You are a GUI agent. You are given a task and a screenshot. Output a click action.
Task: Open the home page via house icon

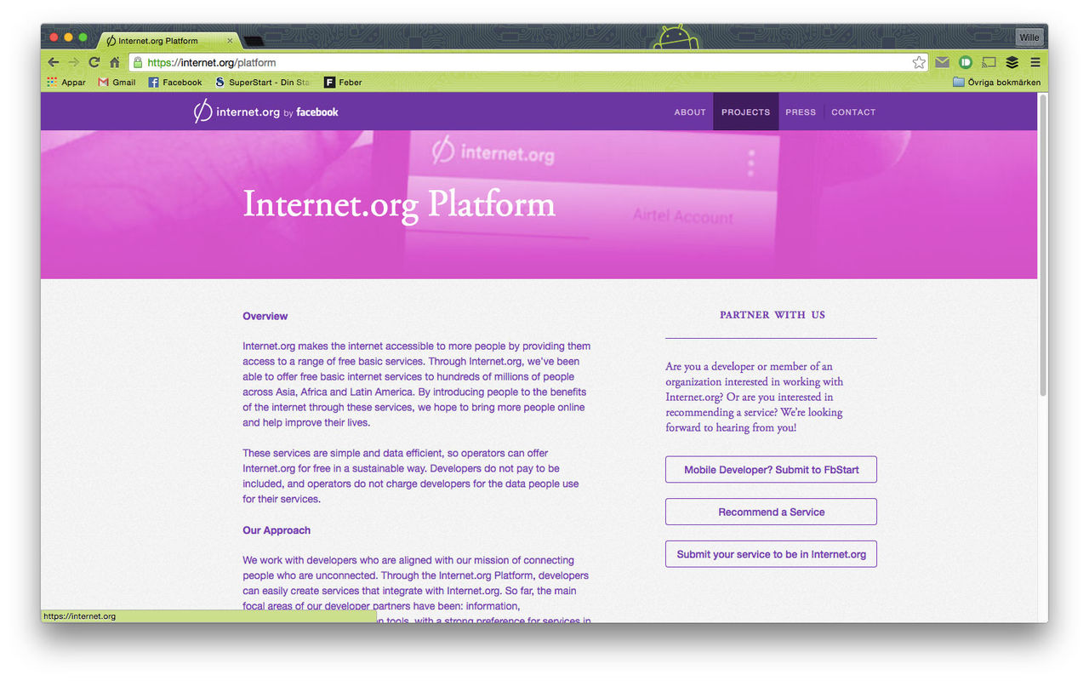click(x=114, y=62)
